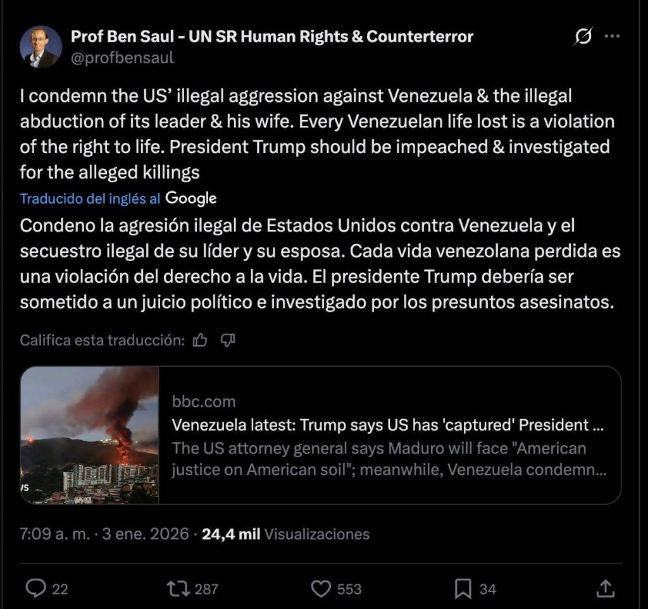Click "Traducido del inglés al" translation label

pos(90,199)
